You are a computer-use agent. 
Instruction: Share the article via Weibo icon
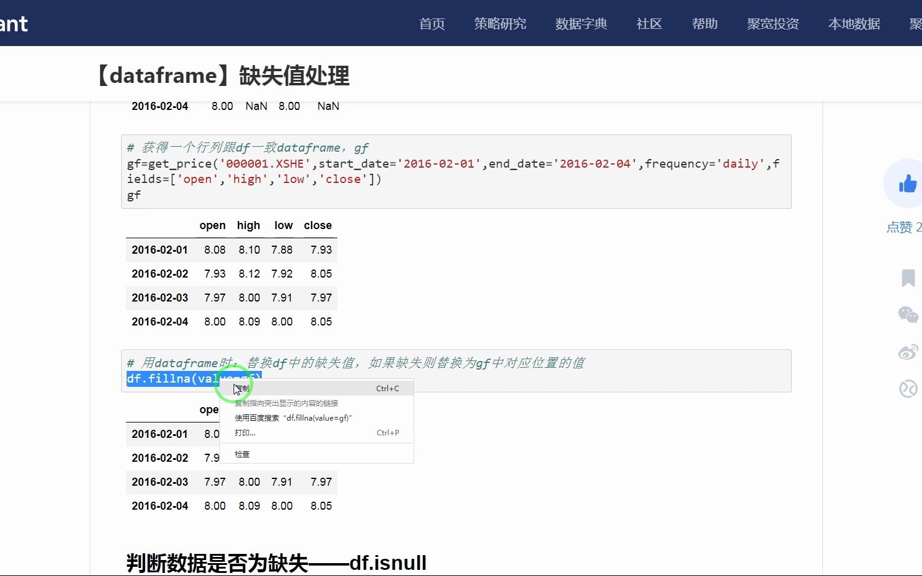point(908,352)
